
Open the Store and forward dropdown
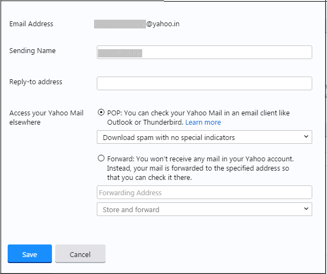pyautogui.click(x=205, y=209)
